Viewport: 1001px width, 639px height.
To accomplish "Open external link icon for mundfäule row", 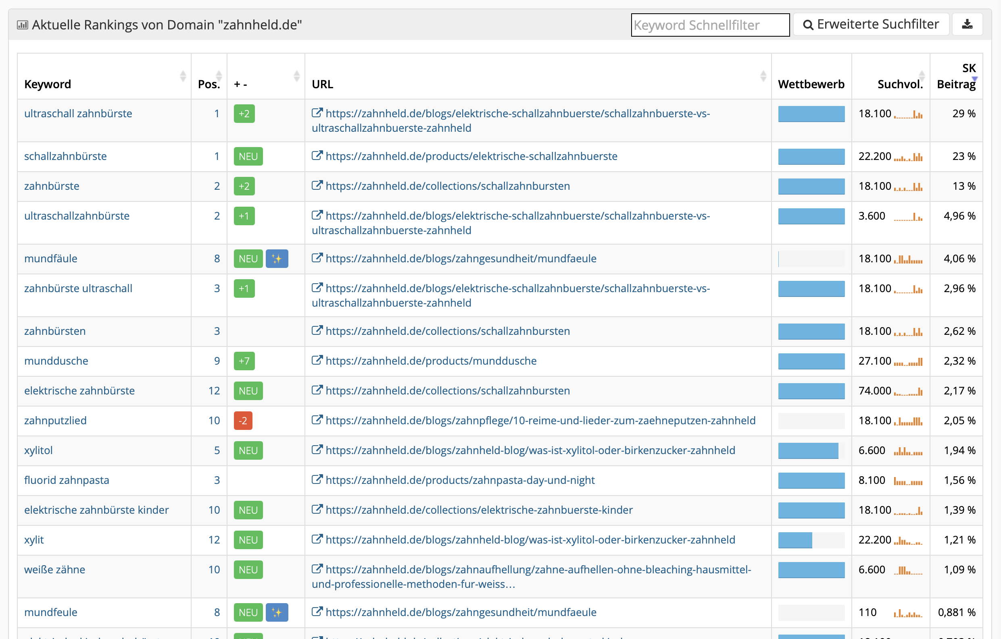I will point(317,258).
